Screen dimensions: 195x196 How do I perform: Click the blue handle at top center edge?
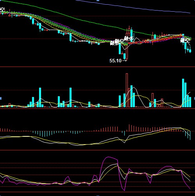tap(98, 0)
